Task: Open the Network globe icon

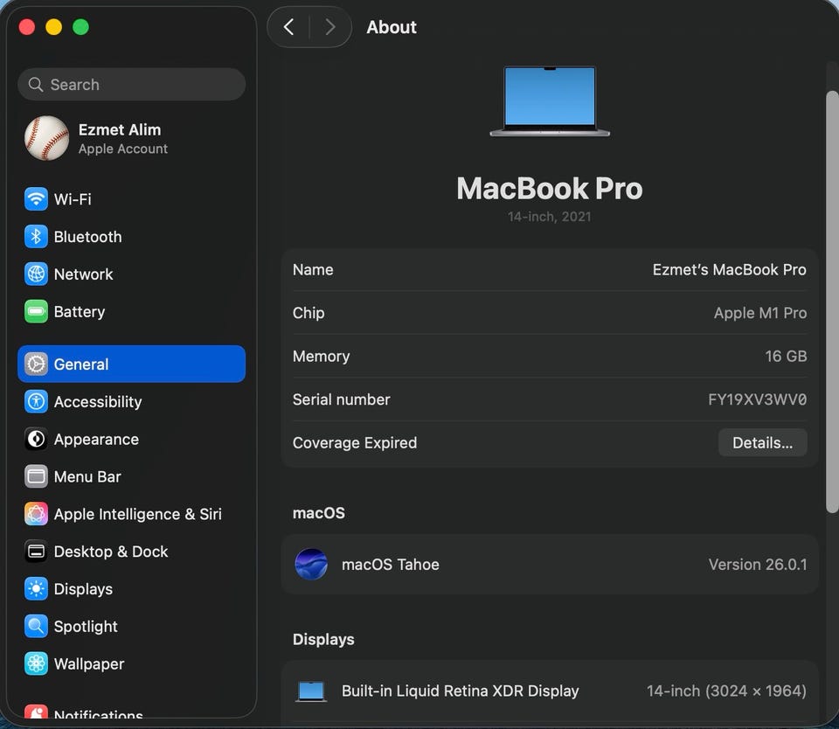Action: (36, 274)
